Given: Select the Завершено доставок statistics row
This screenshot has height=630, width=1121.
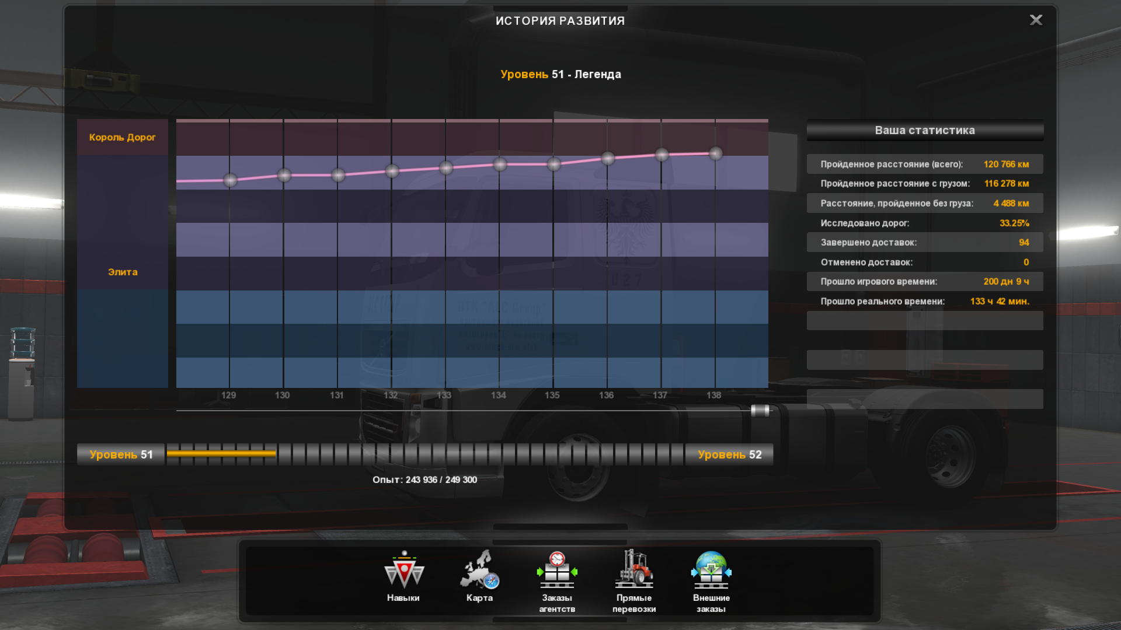Looking at the screenshot, I should [x=925, y=243].
